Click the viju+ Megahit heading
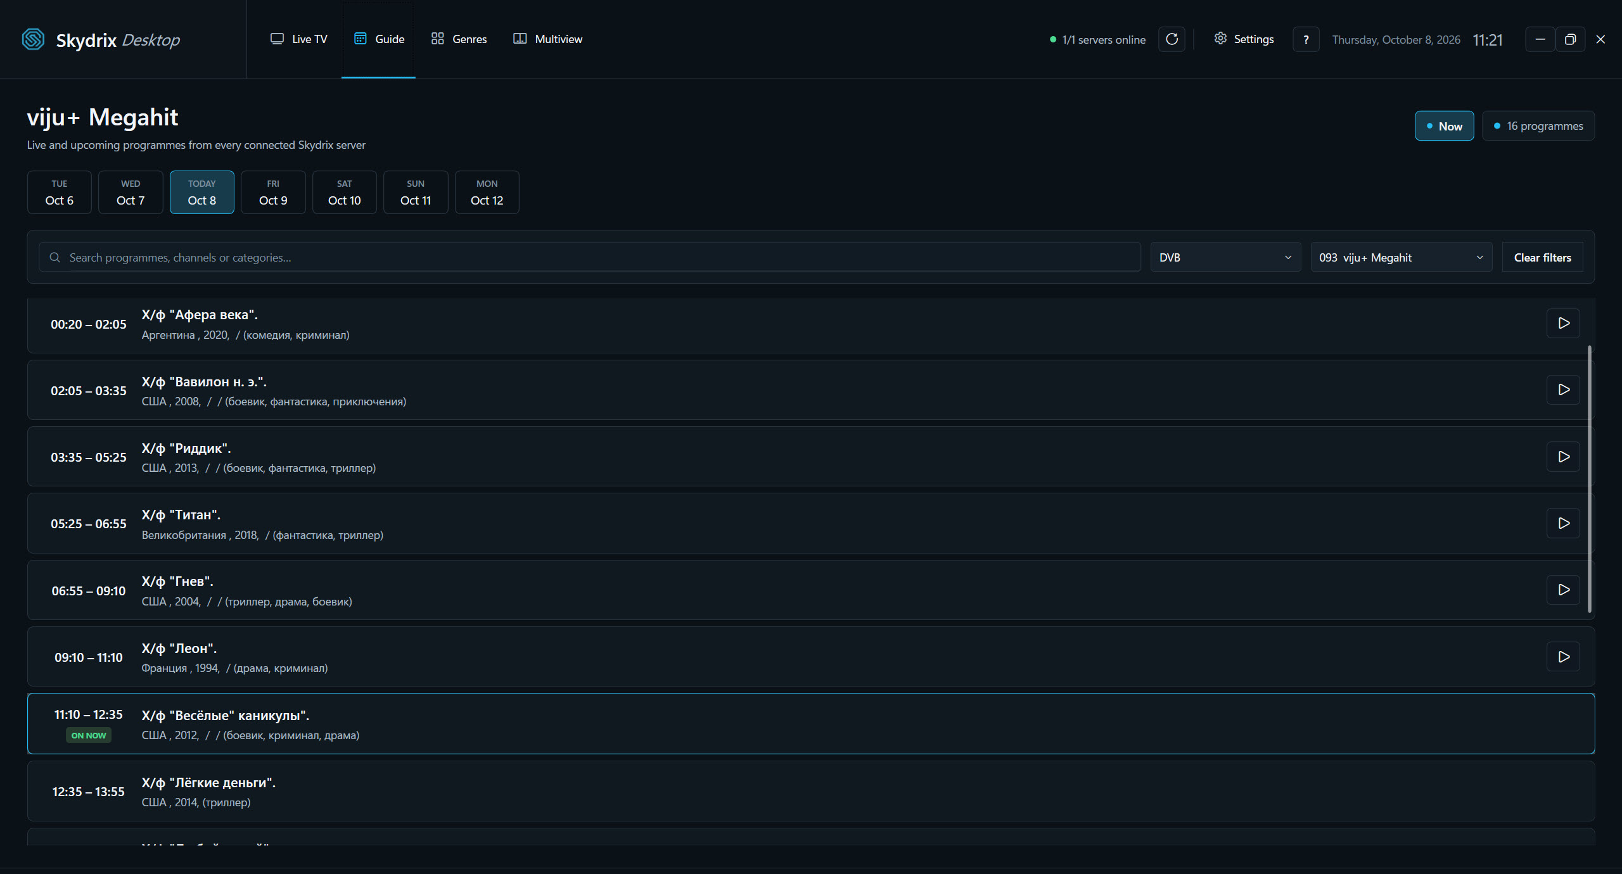The image size is (1622, 874). 102,118
